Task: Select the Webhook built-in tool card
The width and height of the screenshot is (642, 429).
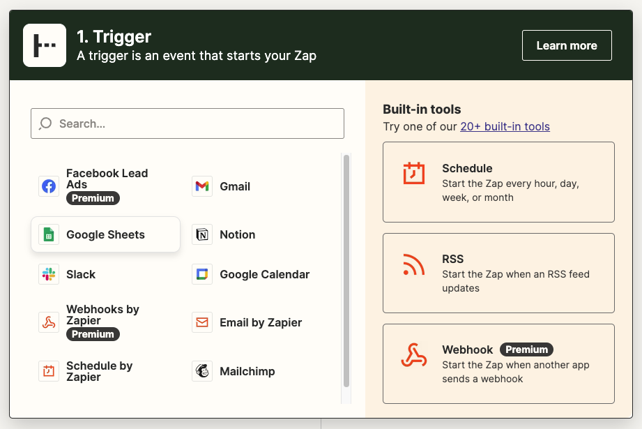Action: click(498, 364)
